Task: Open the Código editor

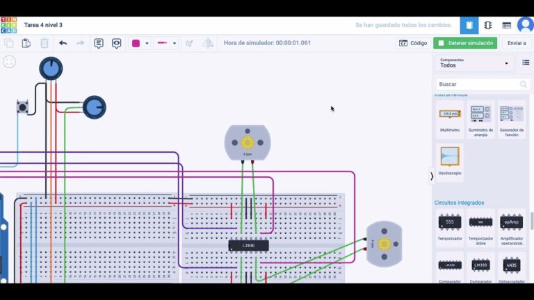Action: pyautogui.click(x=413, y=43)
